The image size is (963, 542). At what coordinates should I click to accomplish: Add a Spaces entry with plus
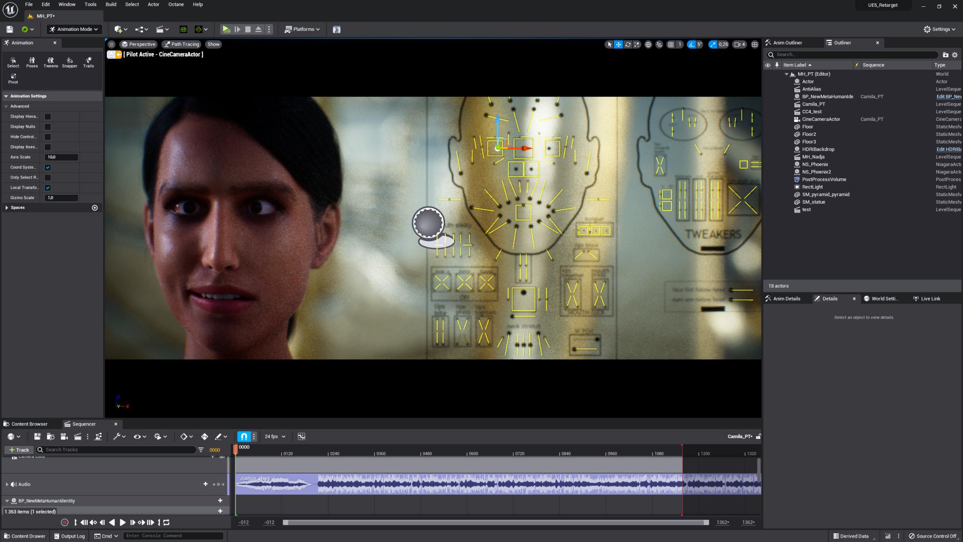coord(95,208)
